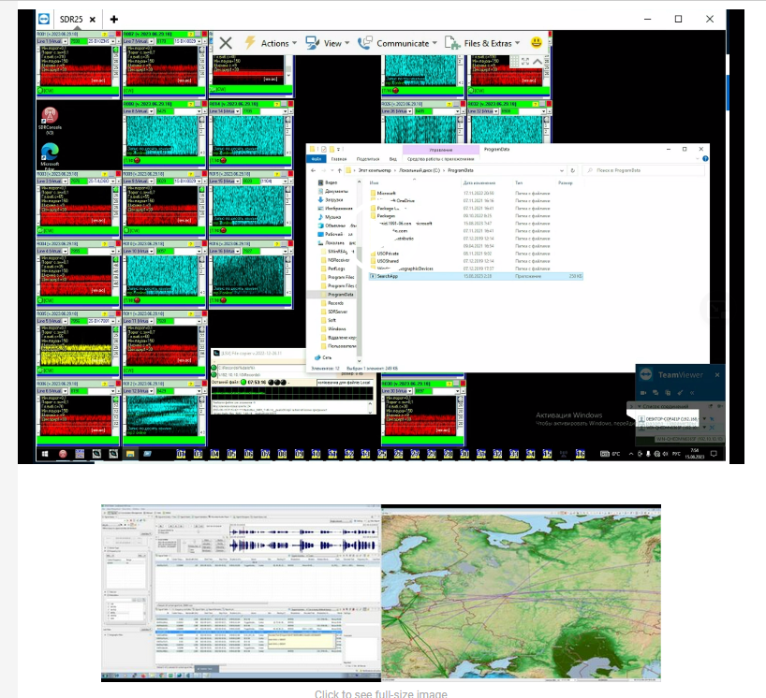Open the remote Windows Start menu
This screenshot has height=698, width=766.
(x=45, y=454)
